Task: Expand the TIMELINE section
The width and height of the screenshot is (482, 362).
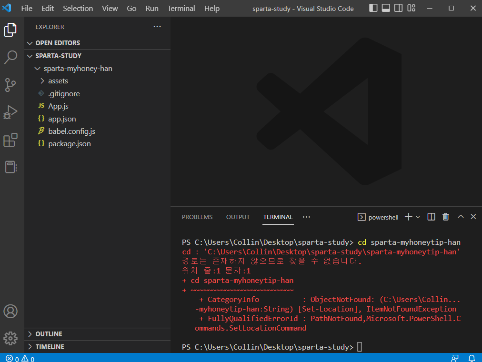Action: pyautogui.click(x=98, y=347)
